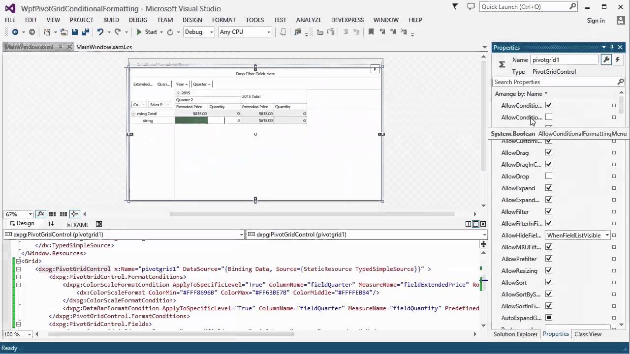This screenshot has height=354, width=630.
Task: Open the DEBUG menu
Action: coord(138,20)
